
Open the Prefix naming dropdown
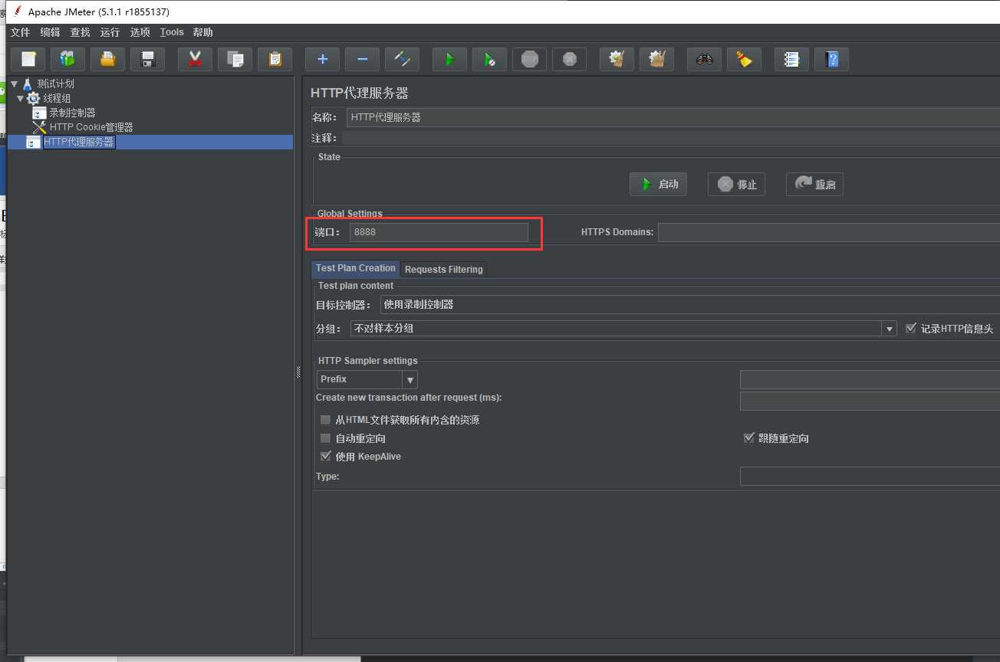[x=410, y=379]
